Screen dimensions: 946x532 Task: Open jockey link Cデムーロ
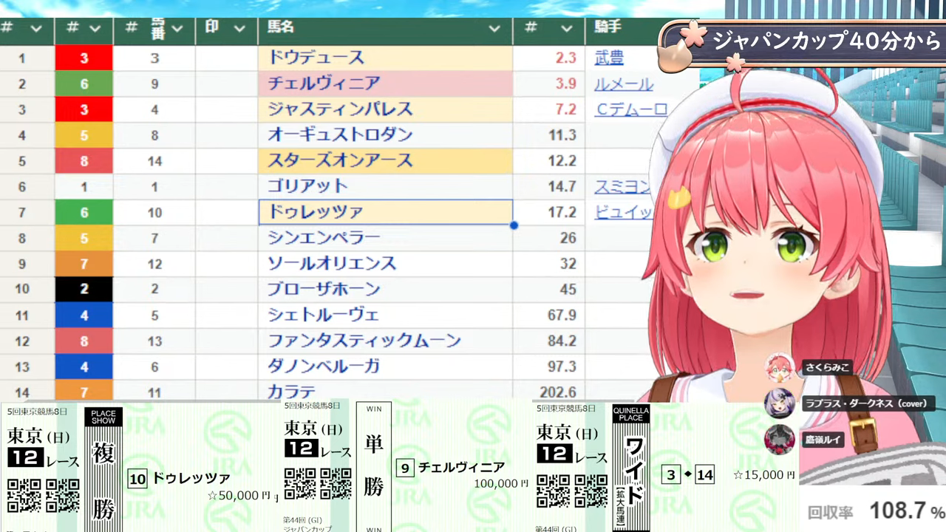pos(631,109)
